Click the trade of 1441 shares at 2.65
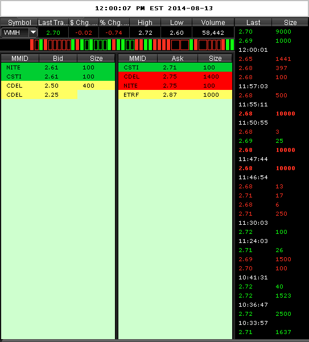309x342 pixels. click(x=271, y=59)
